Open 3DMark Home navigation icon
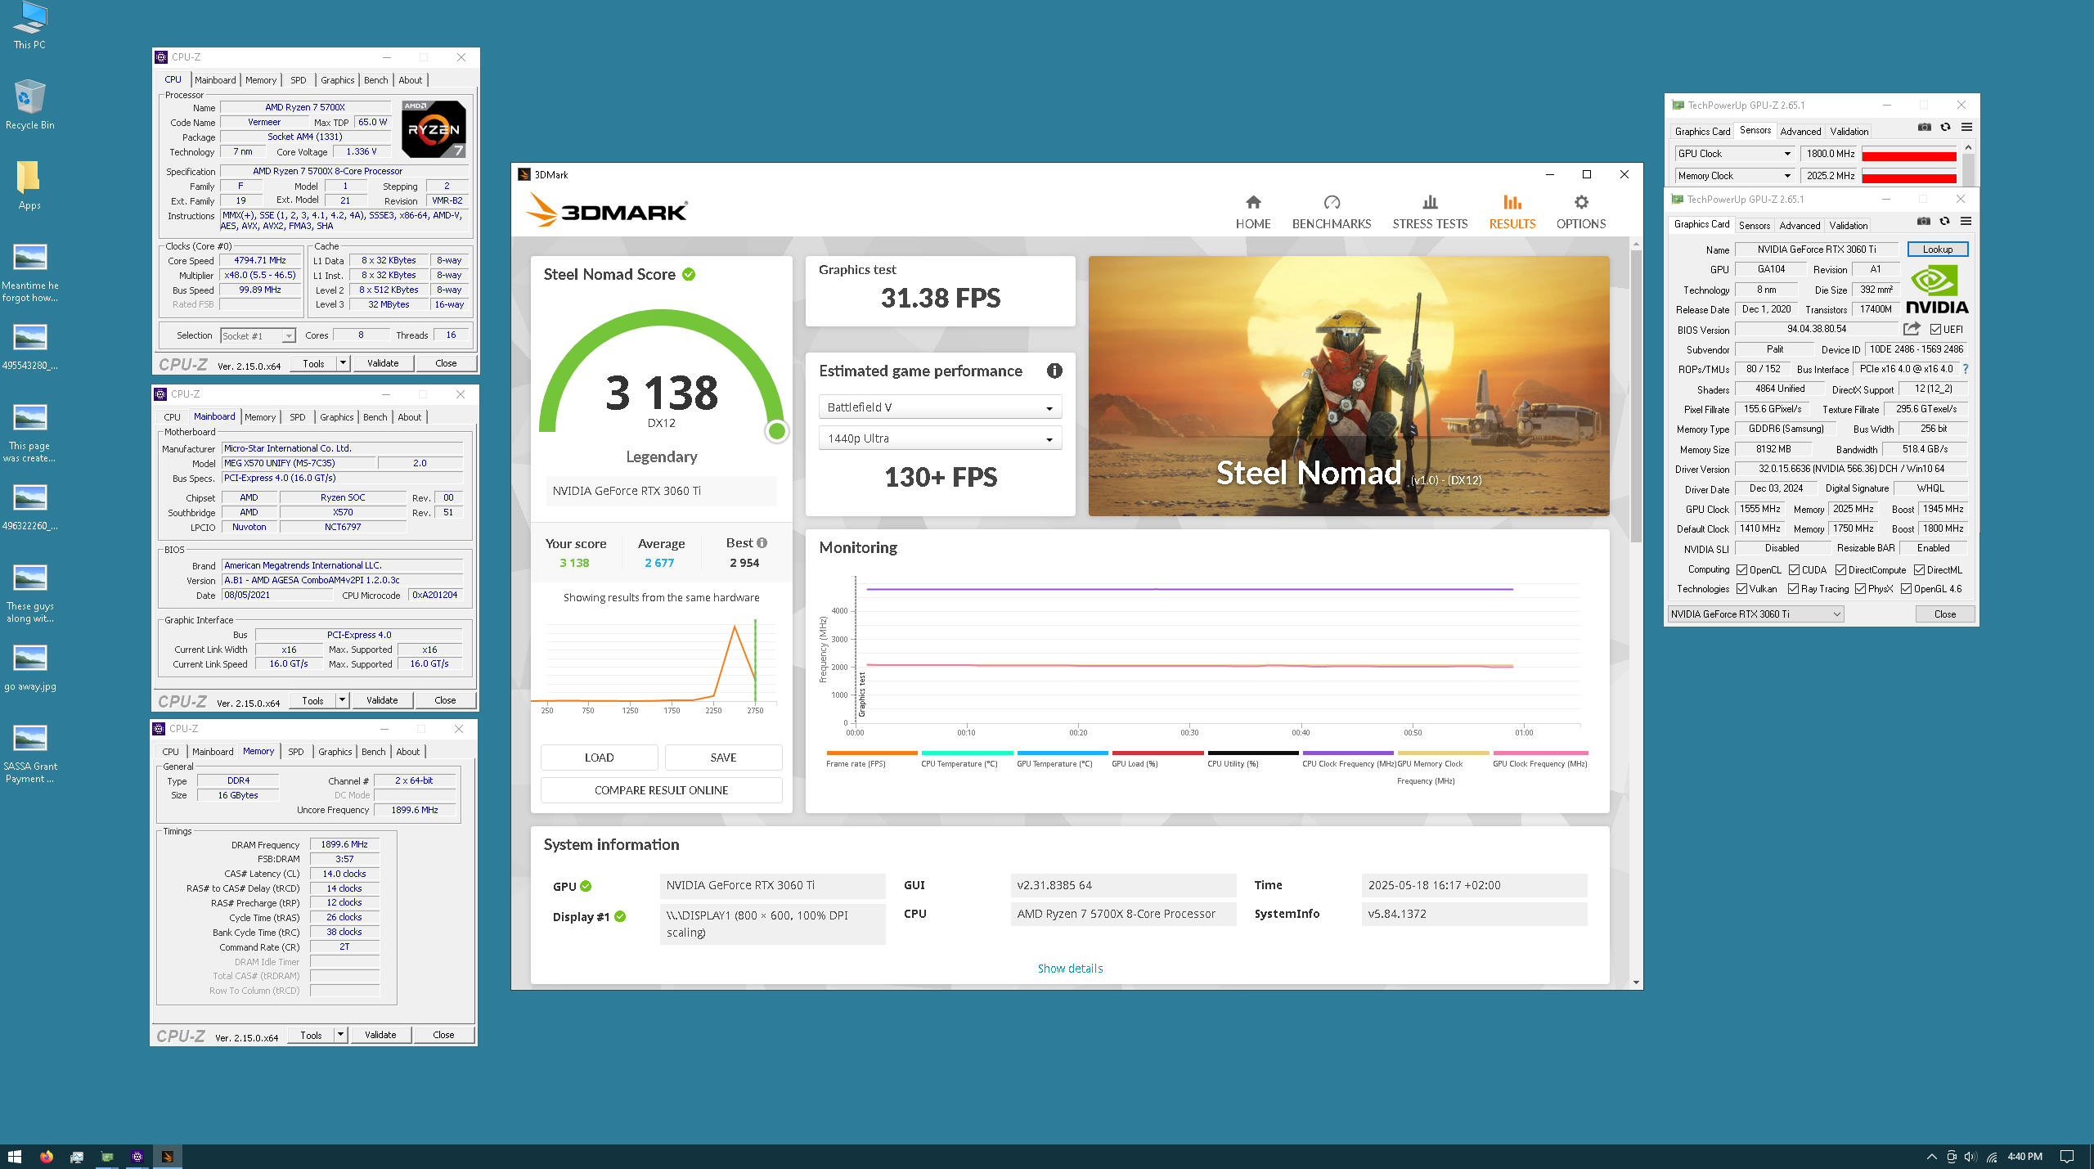Viewport: 2094px width, 1169px height. pos(1252,202)
